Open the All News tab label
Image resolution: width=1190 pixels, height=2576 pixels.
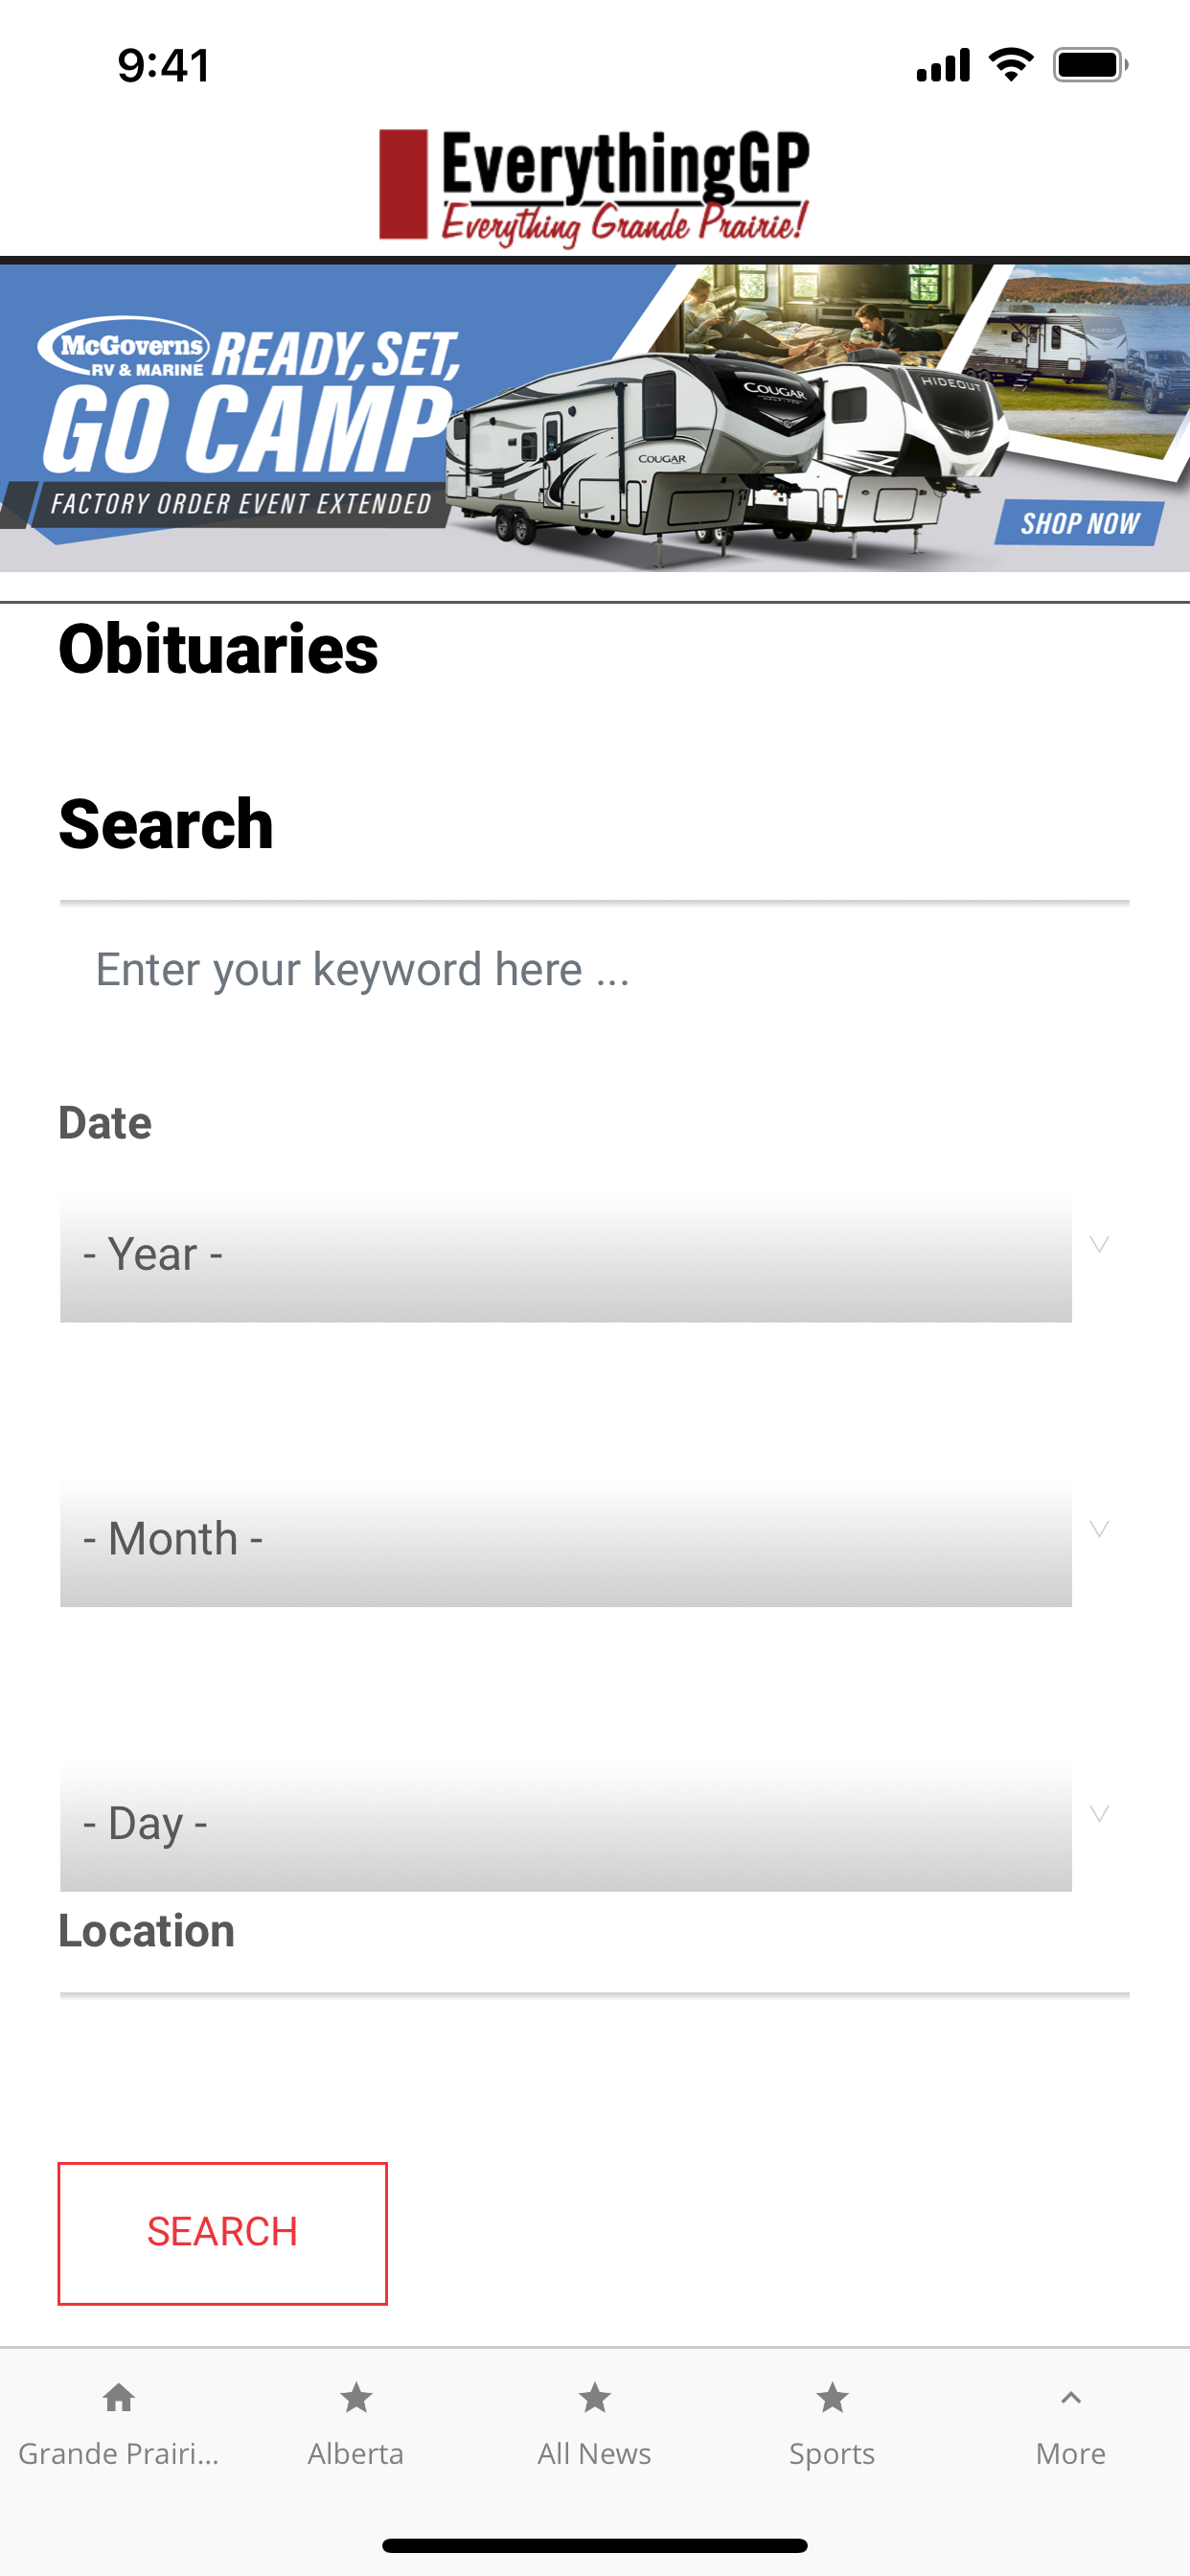pyautogui.click(x=595, y=2453)
